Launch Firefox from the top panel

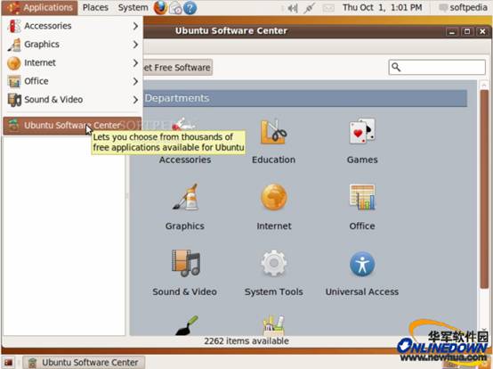tap(160, 7)
